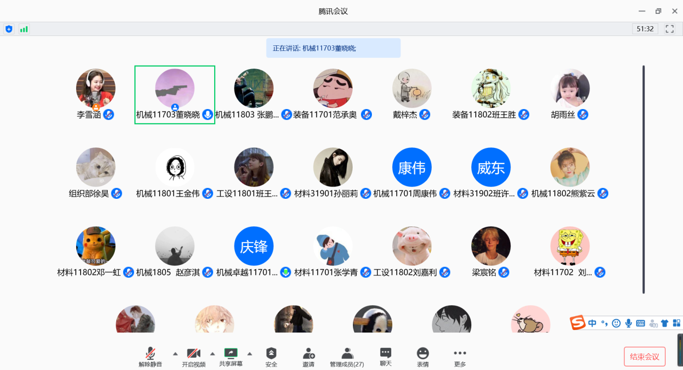Open the Security (安全) shield icon

[x=271, y=357]
